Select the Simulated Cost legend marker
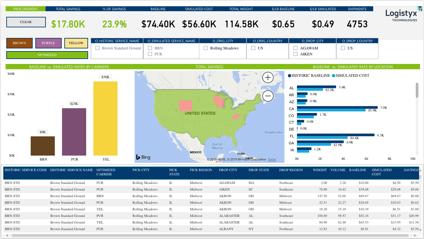This screenshot has width=424, height=239. pyautogui.click(x=333, y=75)
